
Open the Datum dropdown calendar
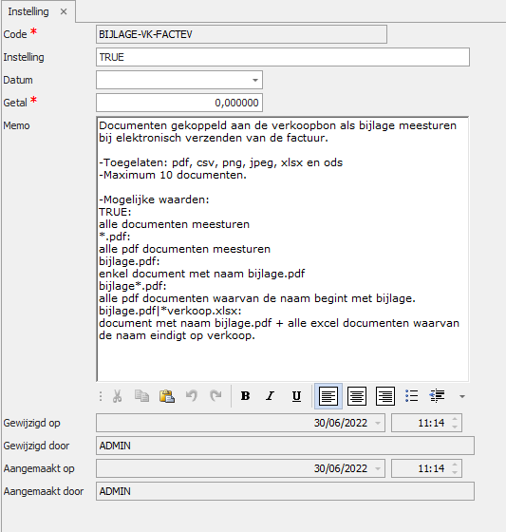tap(255, 80)
